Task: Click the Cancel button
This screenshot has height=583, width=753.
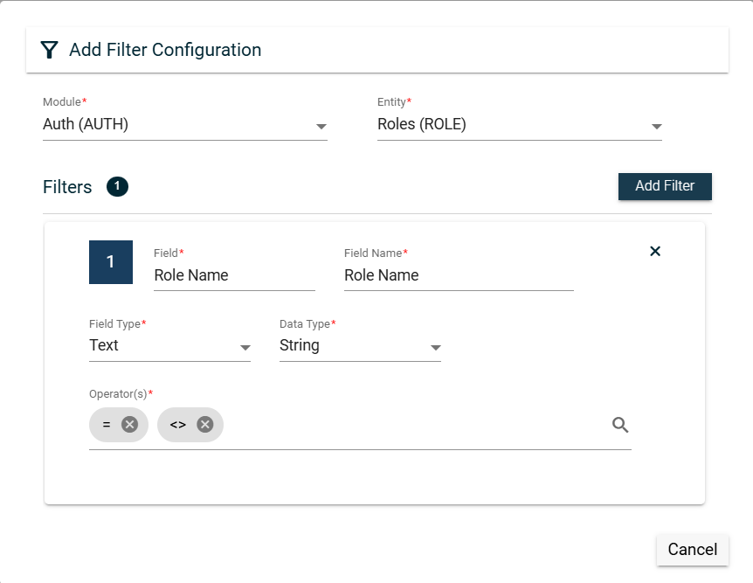Action: click(692, 549)
